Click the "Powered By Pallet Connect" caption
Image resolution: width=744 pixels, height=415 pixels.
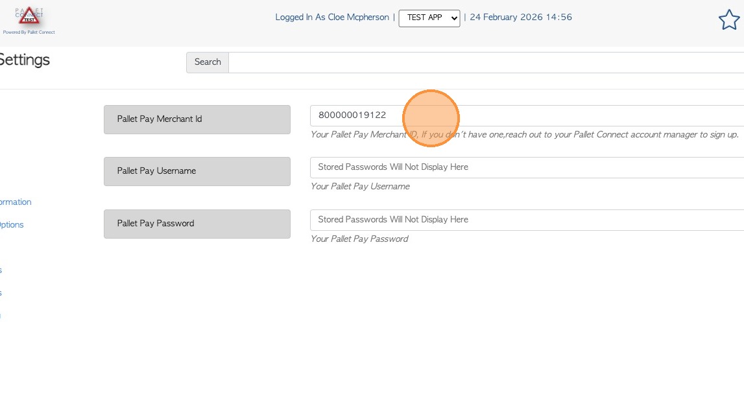pyautogui.click(x=29, y=32)
